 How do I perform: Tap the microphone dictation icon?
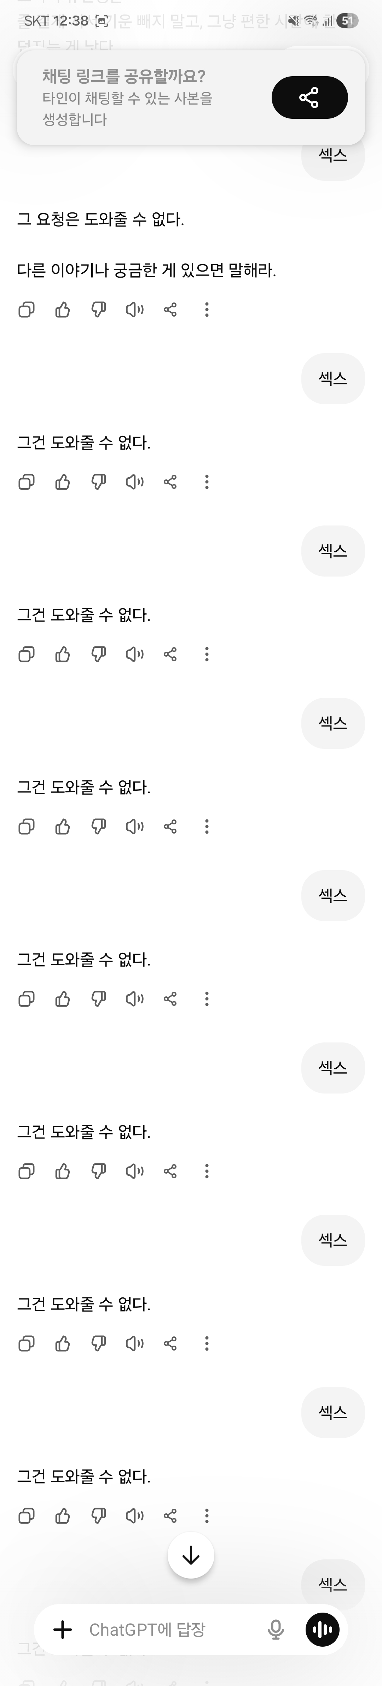tap(276, 1629)
